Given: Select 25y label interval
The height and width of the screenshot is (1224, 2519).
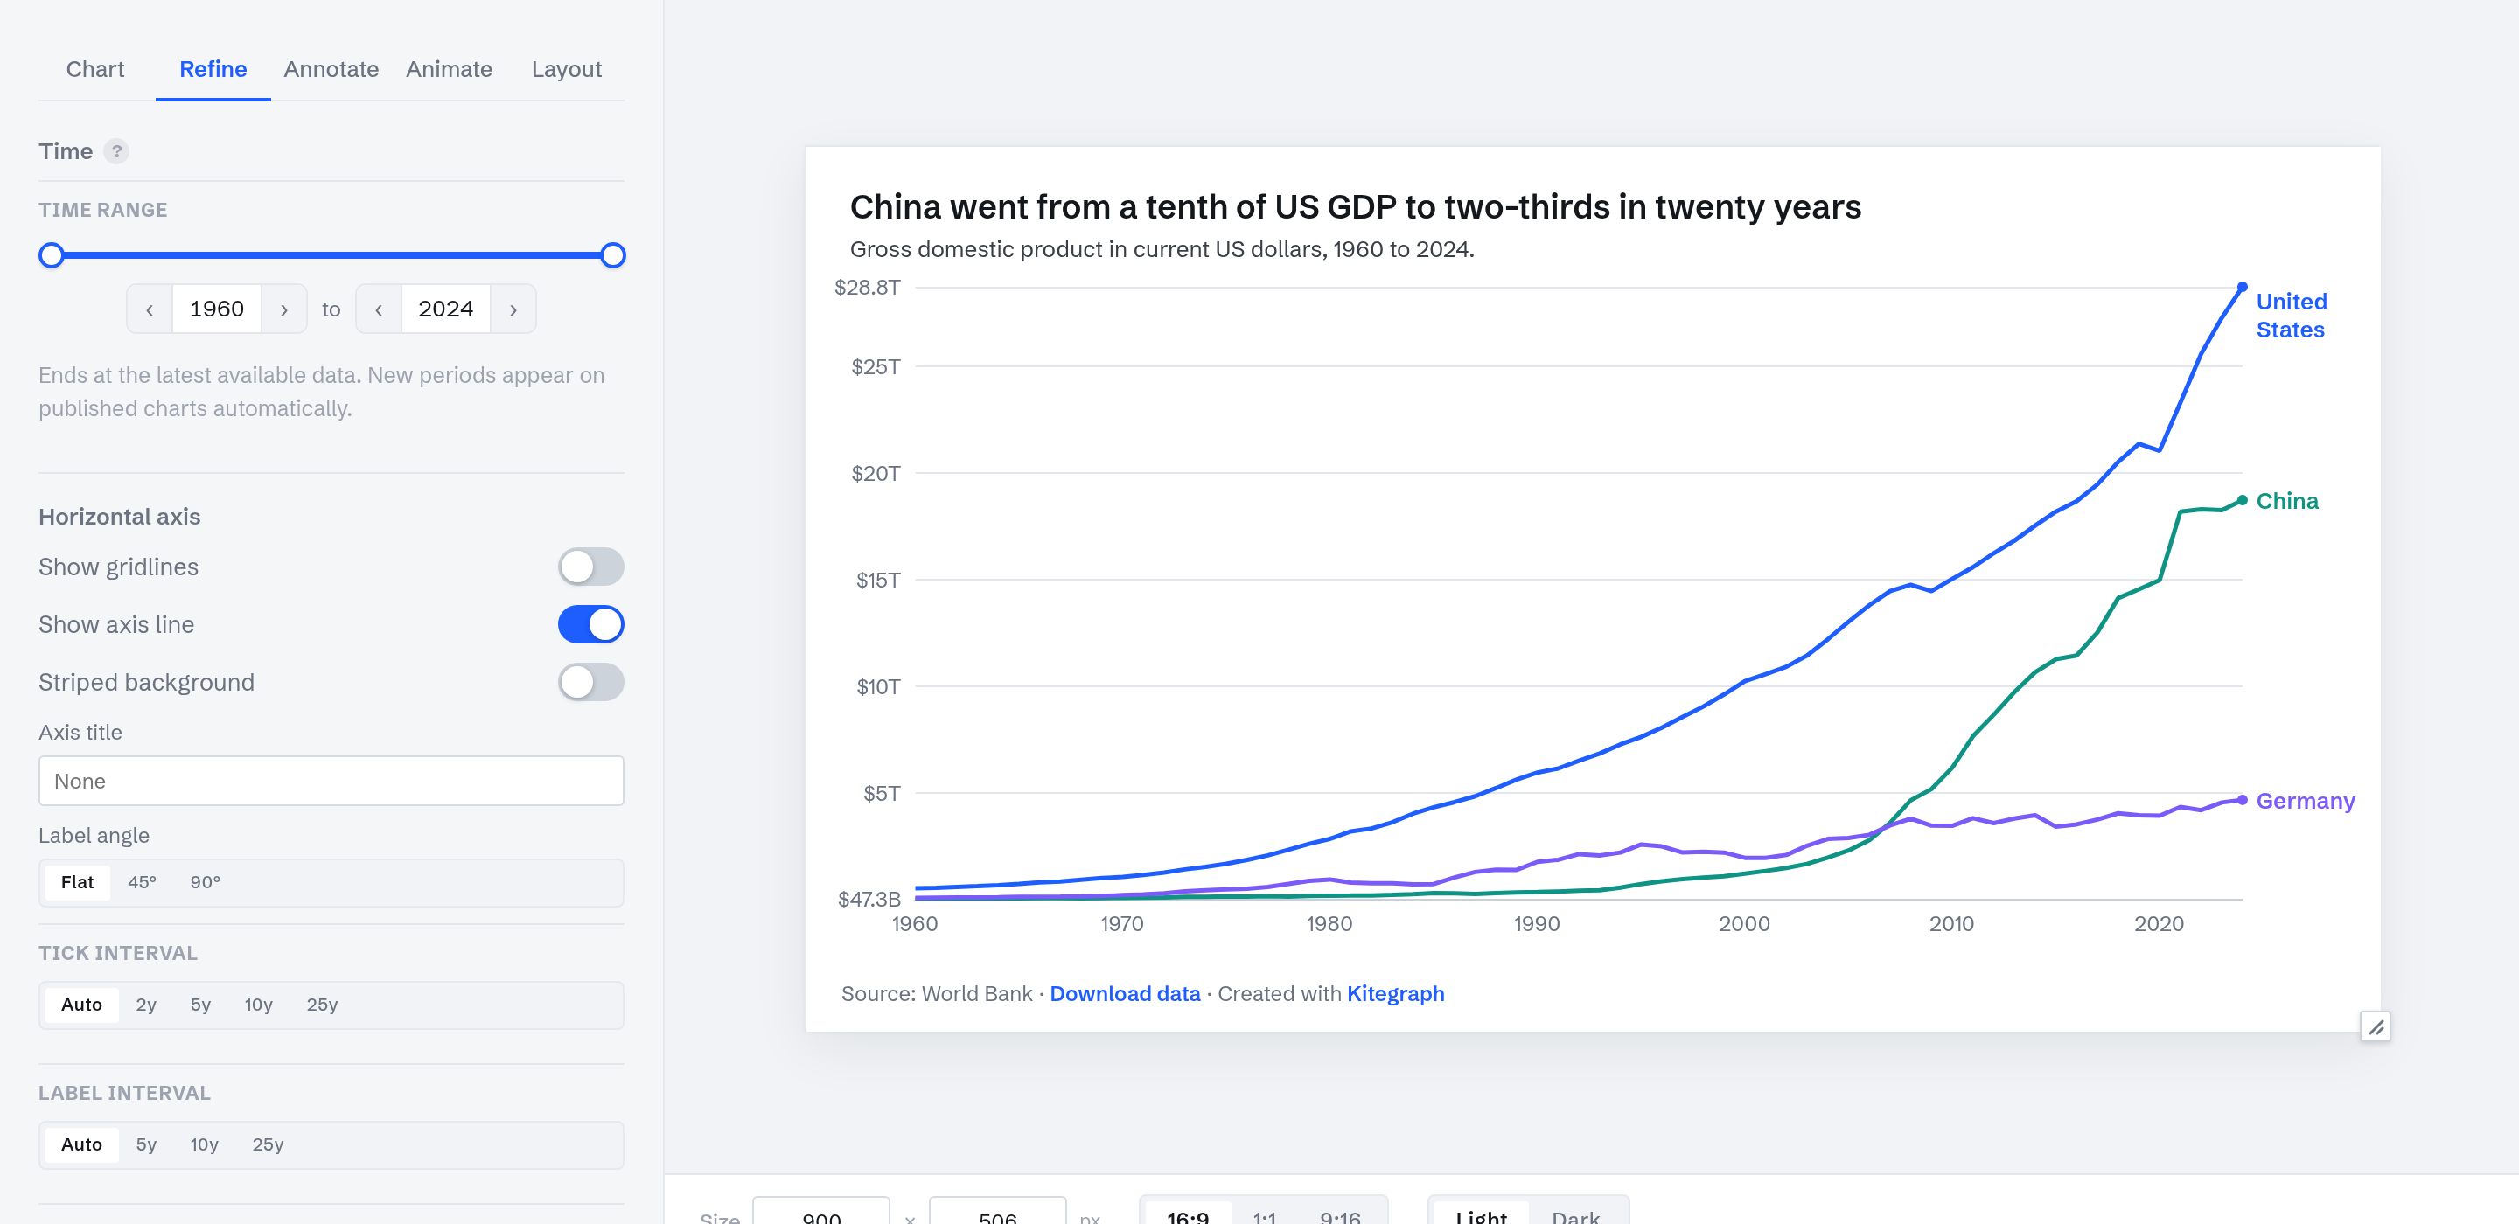Looking at the screenshot, I should [268, 1144].
